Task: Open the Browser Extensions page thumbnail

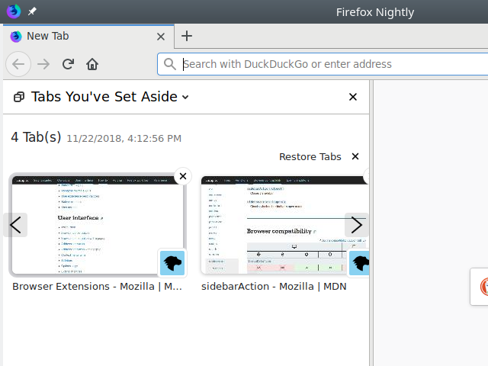Action: click(98, 225)
